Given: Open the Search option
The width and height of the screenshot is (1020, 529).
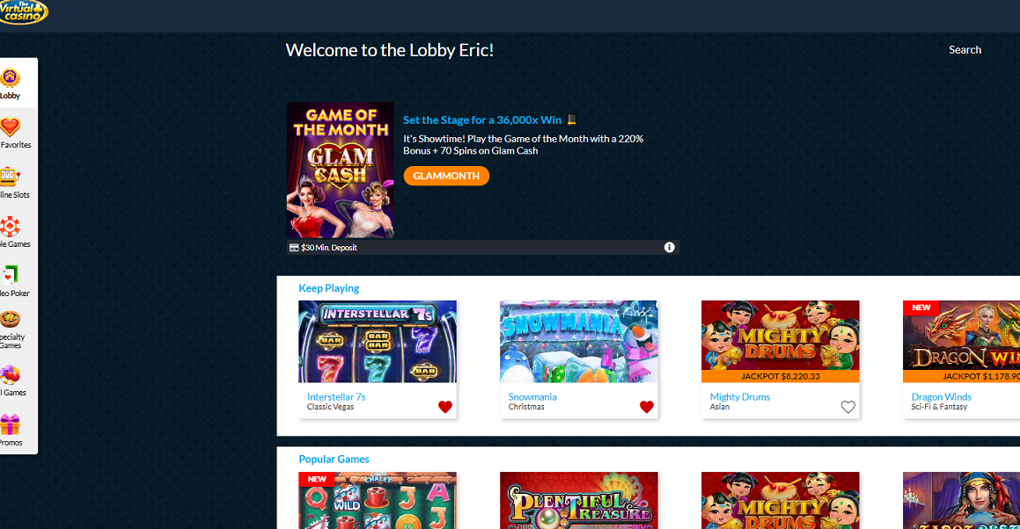Looking at the screenshot, I should (x=965, y=50).
